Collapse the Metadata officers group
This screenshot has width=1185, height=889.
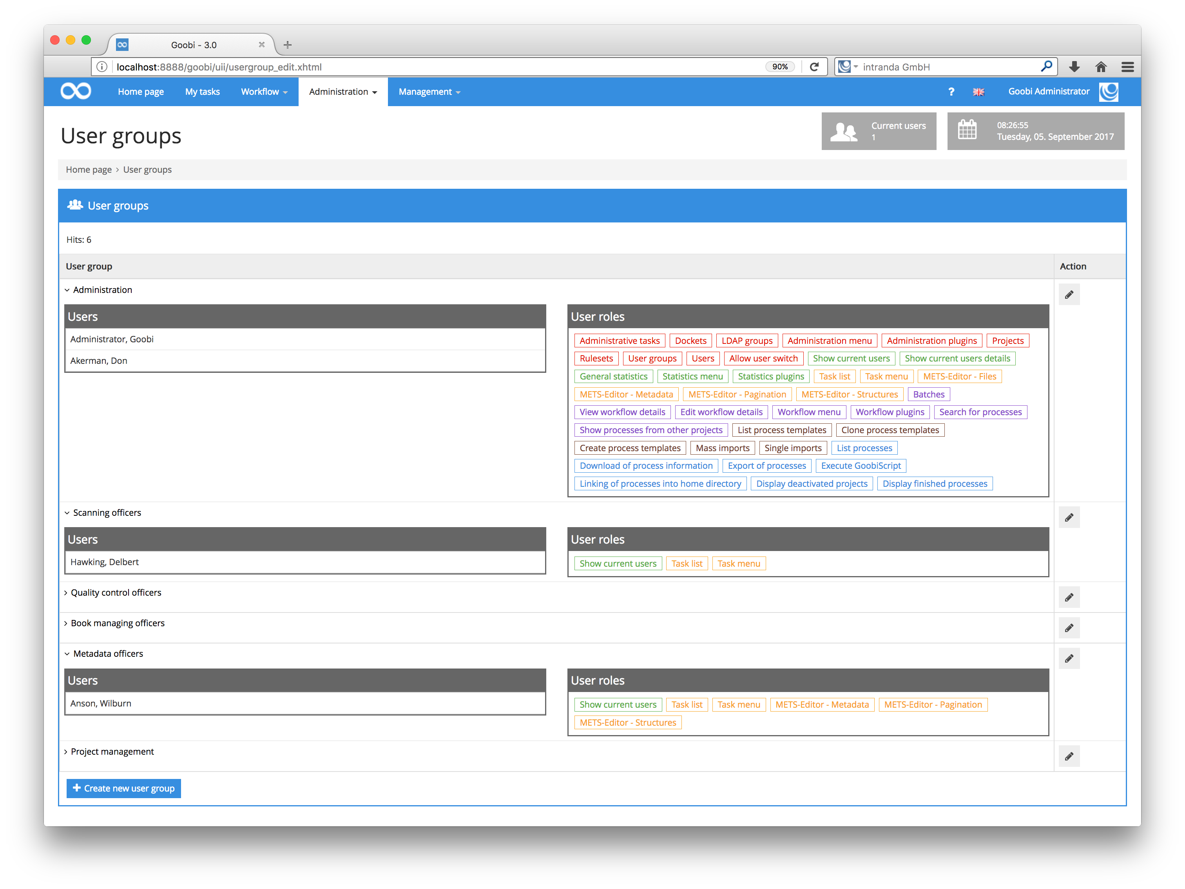[x=67, y=653]
